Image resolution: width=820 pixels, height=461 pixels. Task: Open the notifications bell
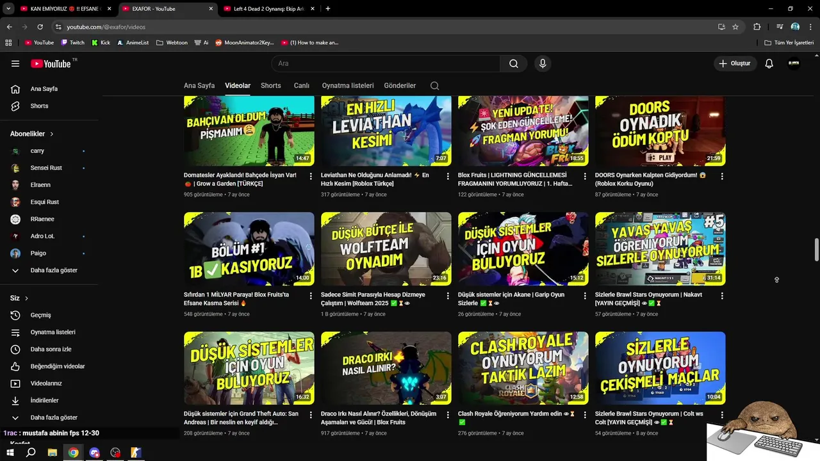[769, 63]
